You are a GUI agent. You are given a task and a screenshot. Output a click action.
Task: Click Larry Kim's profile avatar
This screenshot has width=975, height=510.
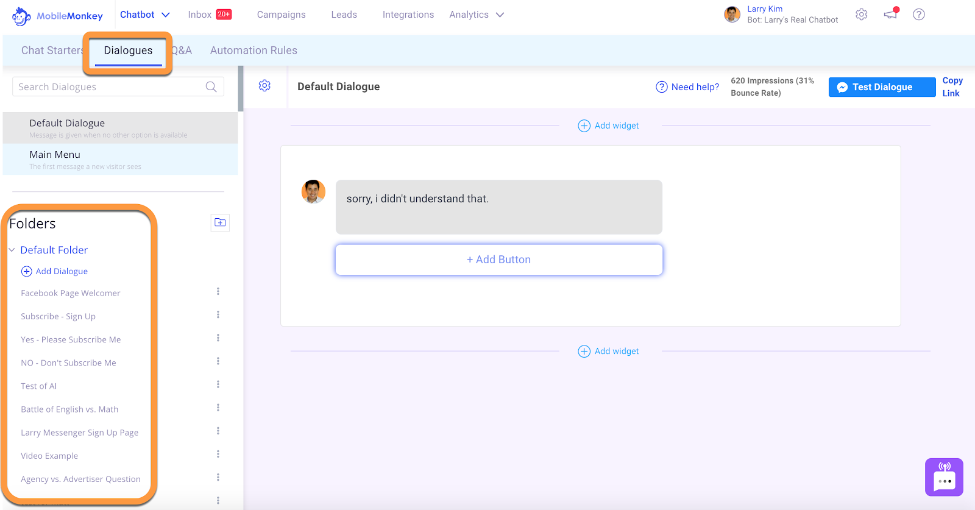[732, 15]
